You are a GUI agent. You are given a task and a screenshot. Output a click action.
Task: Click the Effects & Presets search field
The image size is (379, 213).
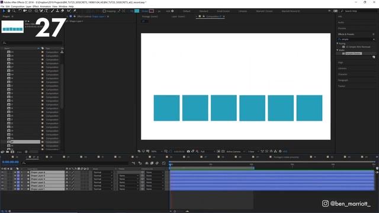pyautogui.click(x=356, y=39)
